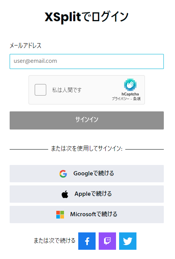
Task: Click the Google G logo
Action: click(x=63, y=173)
